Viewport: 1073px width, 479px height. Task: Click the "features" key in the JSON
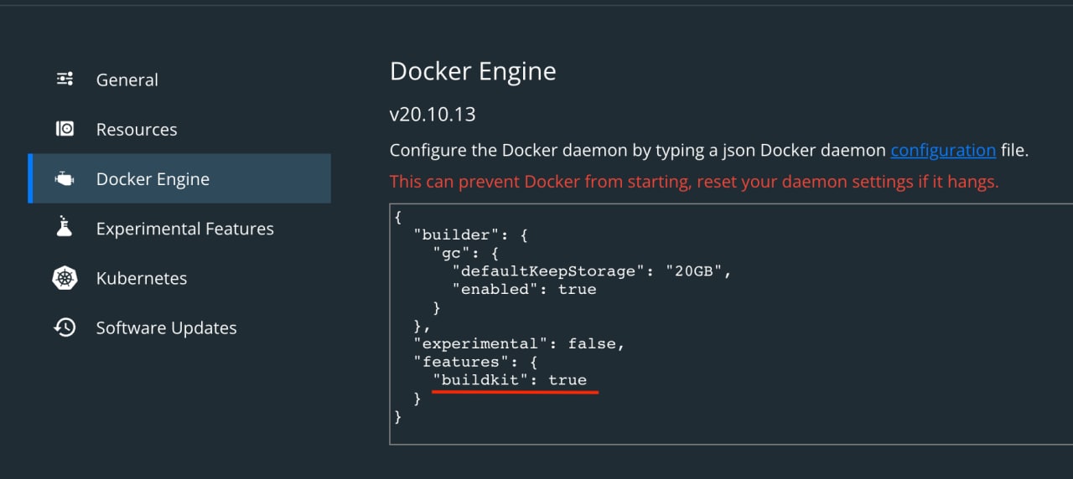tap(455, 362)
